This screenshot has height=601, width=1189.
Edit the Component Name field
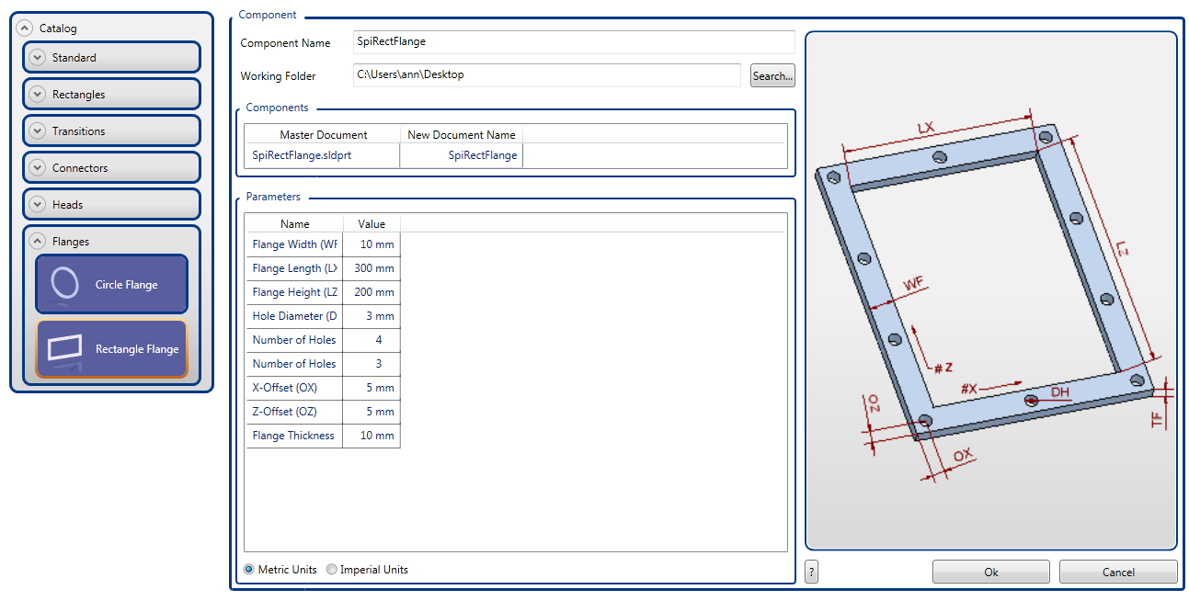[573, 42]
